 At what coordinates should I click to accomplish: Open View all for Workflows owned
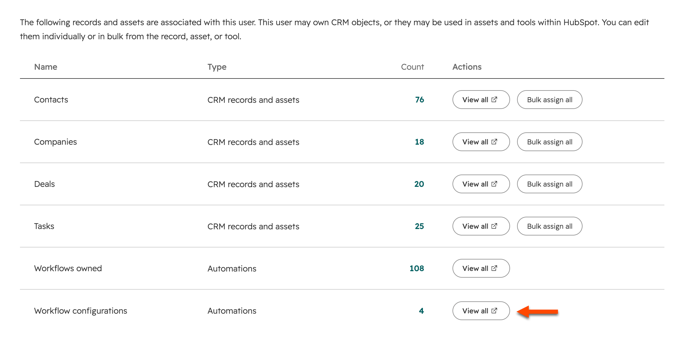coord(481,268)
